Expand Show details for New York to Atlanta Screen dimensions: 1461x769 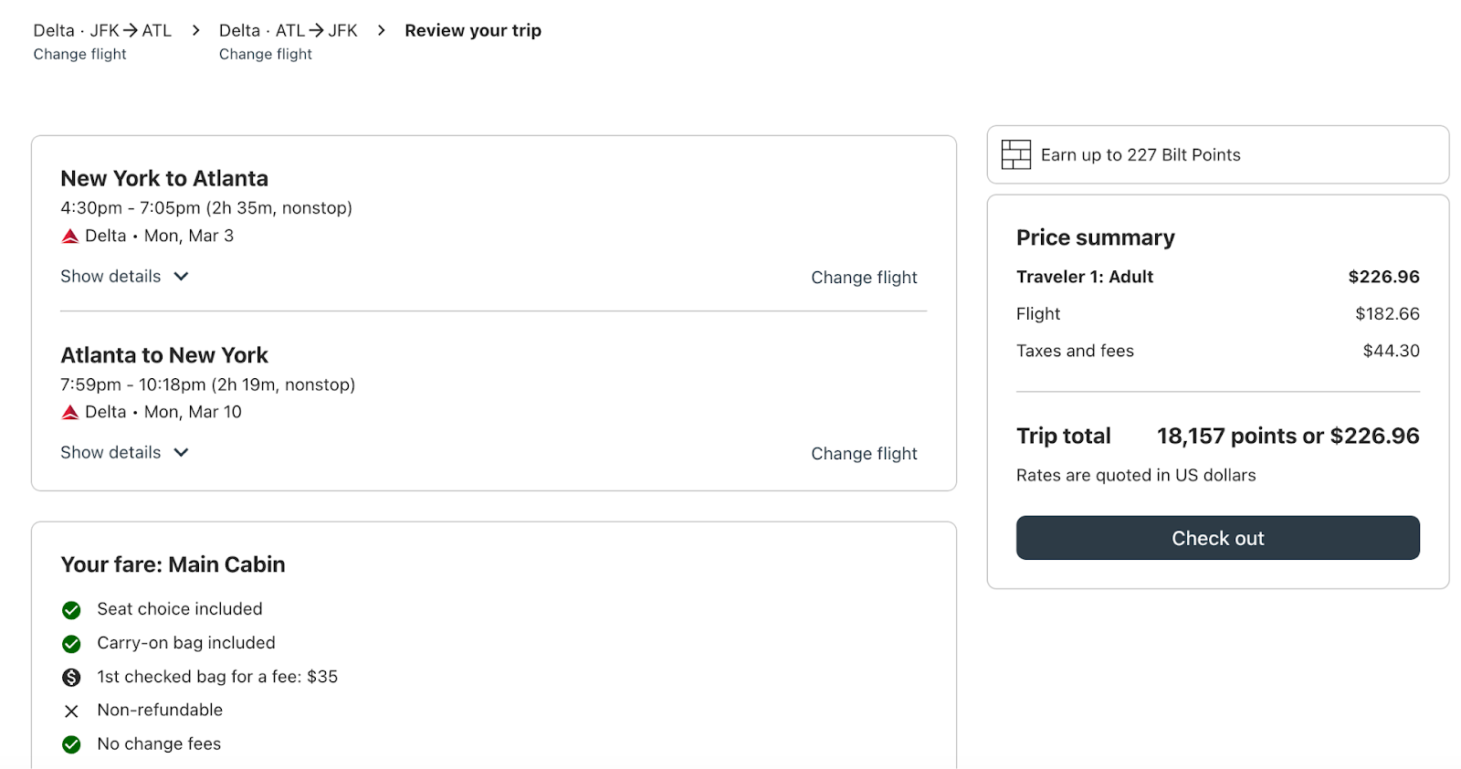(x=124, y=277)
